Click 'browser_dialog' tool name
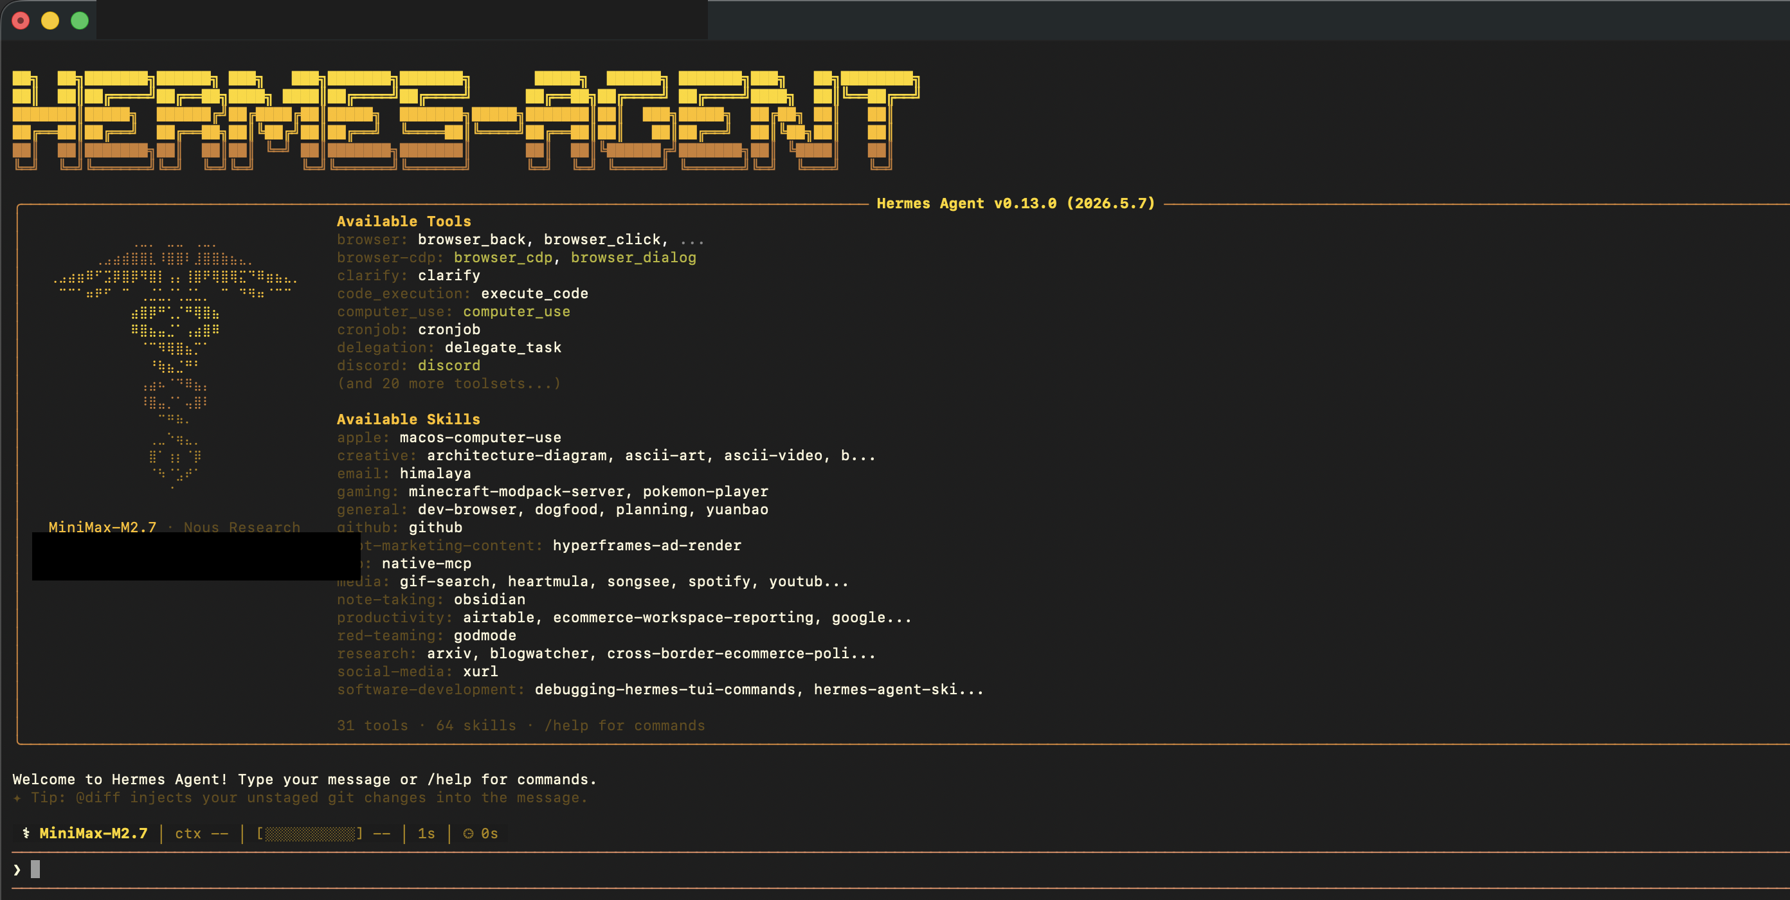The width and height of the screenshot is (1790, 900). pos(633,257)
